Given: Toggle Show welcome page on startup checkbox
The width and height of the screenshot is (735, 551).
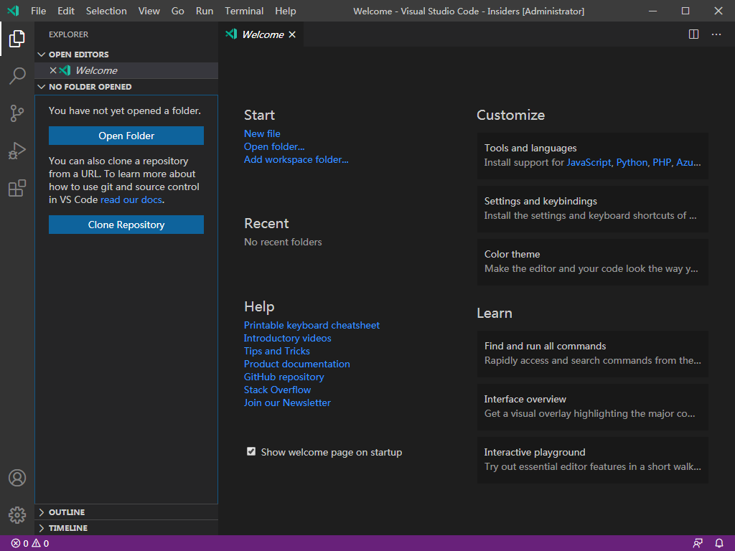Looking at the screenshot, I should click(251, 452).
